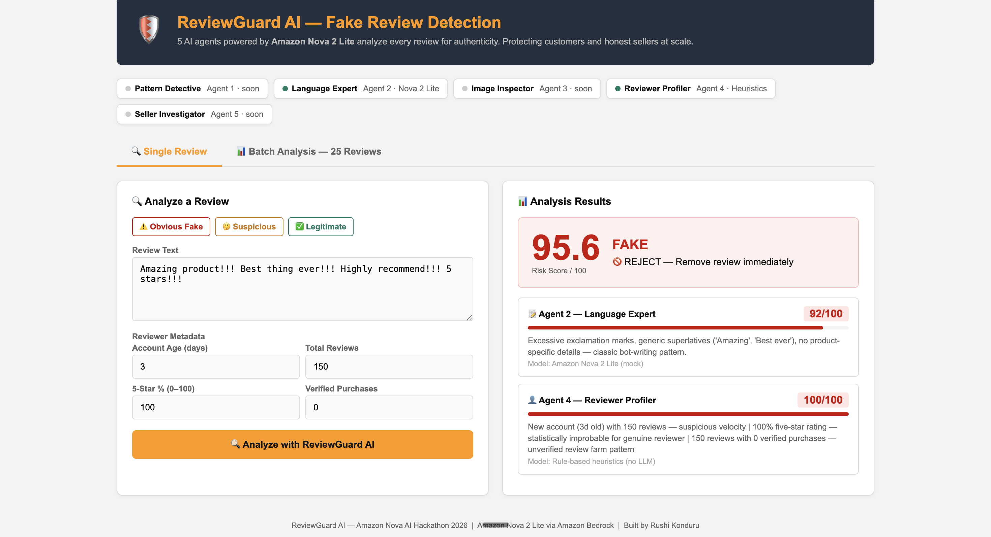This screenshot has height=537, width=991.
Task: Click the person icon for Agent 4
Action: click(x=532, y=400)
